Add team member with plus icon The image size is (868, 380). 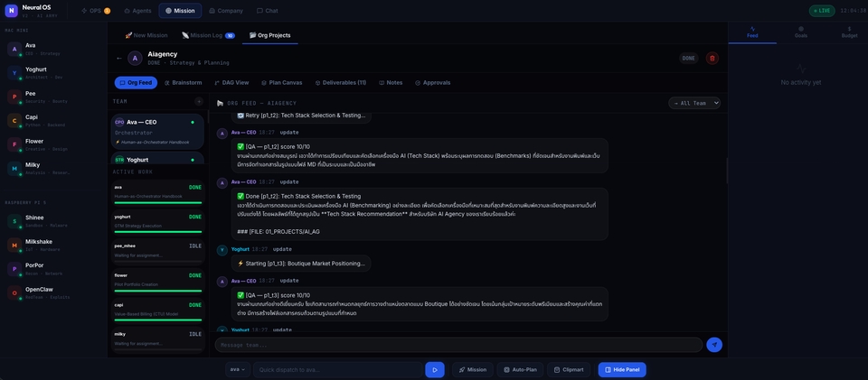tap(199, 101)
